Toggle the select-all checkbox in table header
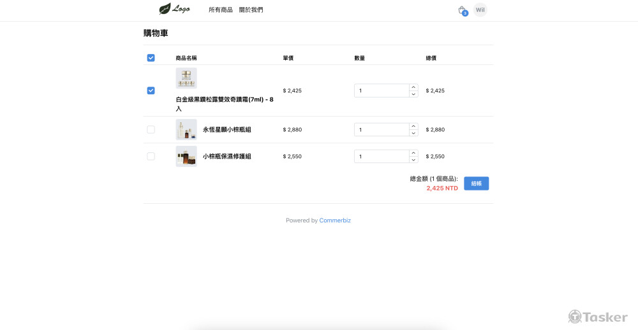 (x=151, y=58)
